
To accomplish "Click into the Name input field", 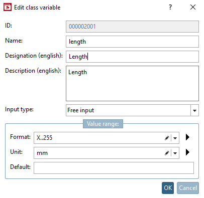I will 132,42.
